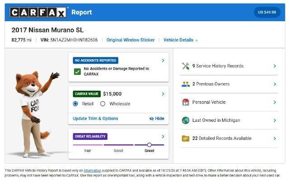Expand the Vehicle Details dropdown
The height and width of the screenshot is (180, 289).
tap(181, 40)
